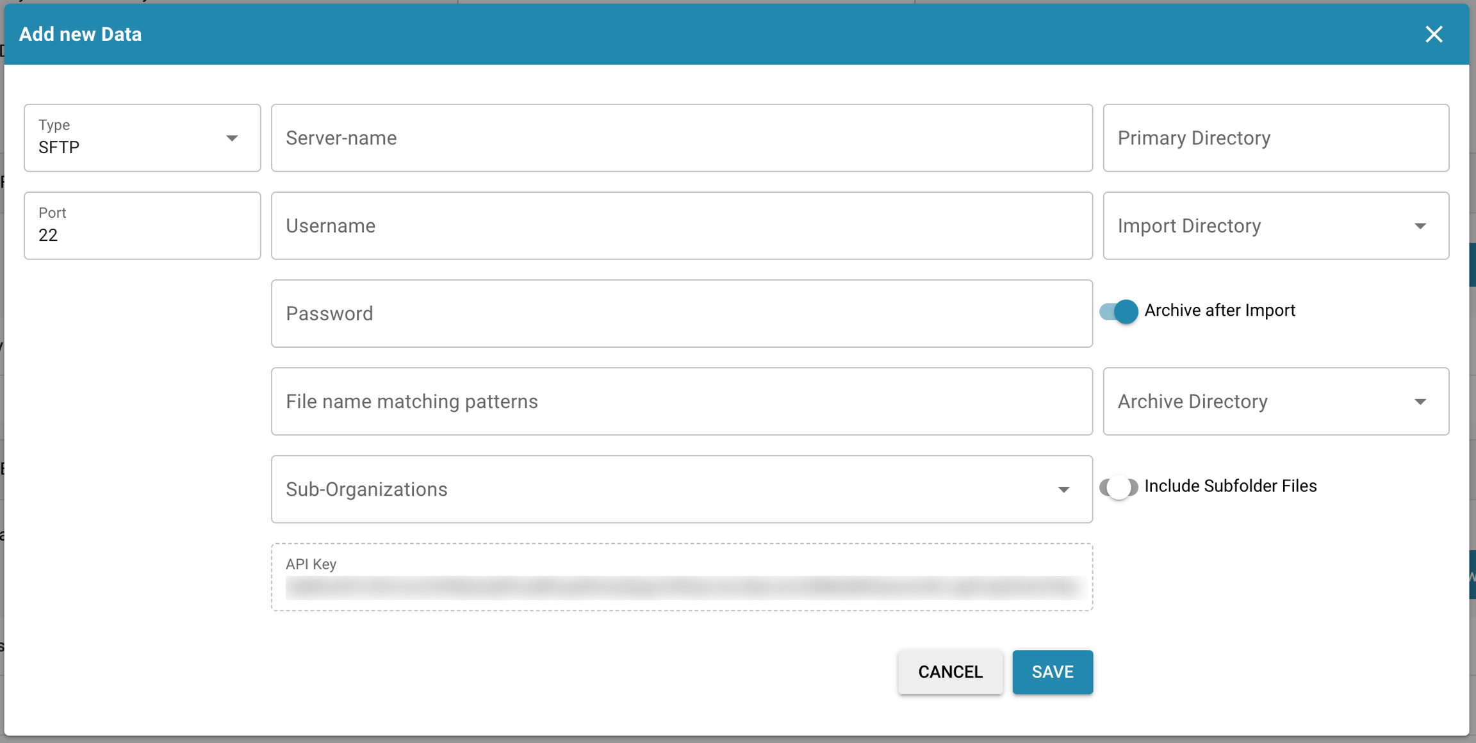Click the SAVE button

1053,672
